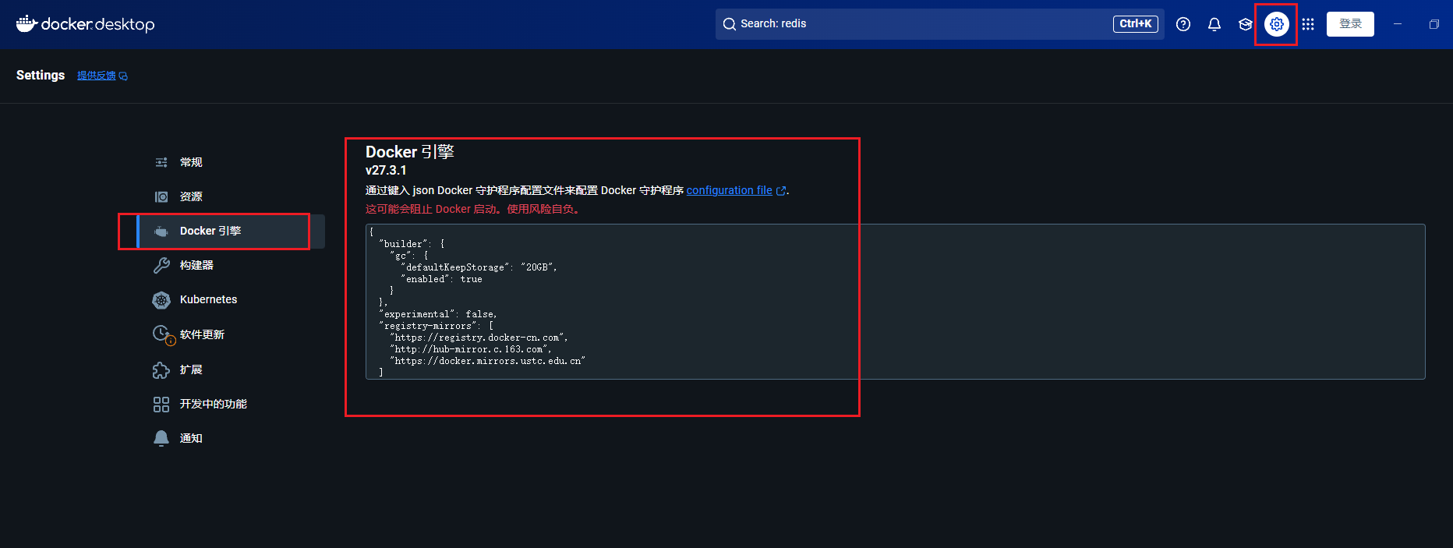
Task: Click the hub-mirror.c.163.com mirror URL
Action: pyautogui.click(x=470, y=349)
